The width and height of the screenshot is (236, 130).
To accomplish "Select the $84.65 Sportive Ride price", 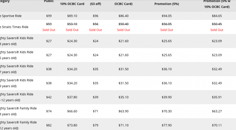I will (x=217, y=16).
